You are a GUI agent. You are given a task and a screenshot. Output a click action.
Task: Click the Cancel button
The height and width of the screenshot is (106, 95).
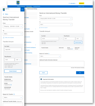pyautogui.click(x=43, y=73)
